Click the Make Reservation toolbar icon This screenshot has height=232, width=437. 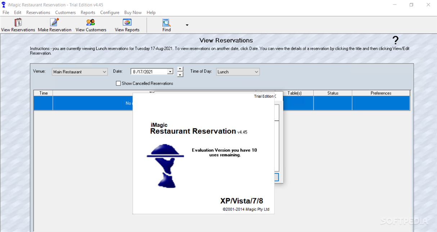(54, 25)
